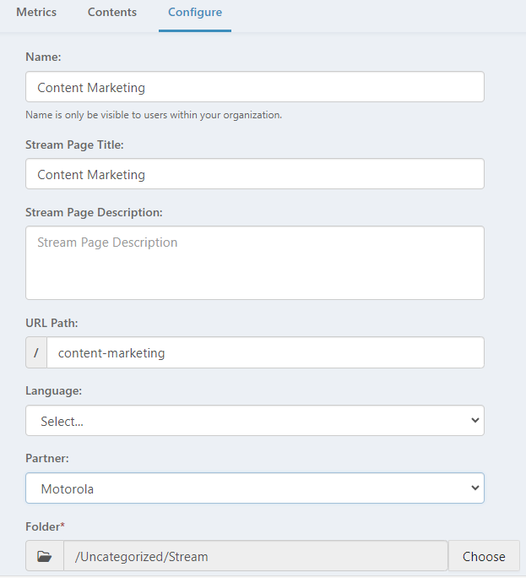Click the "Language:" label
Screen dimensions: 526x578
coord(53,391)
